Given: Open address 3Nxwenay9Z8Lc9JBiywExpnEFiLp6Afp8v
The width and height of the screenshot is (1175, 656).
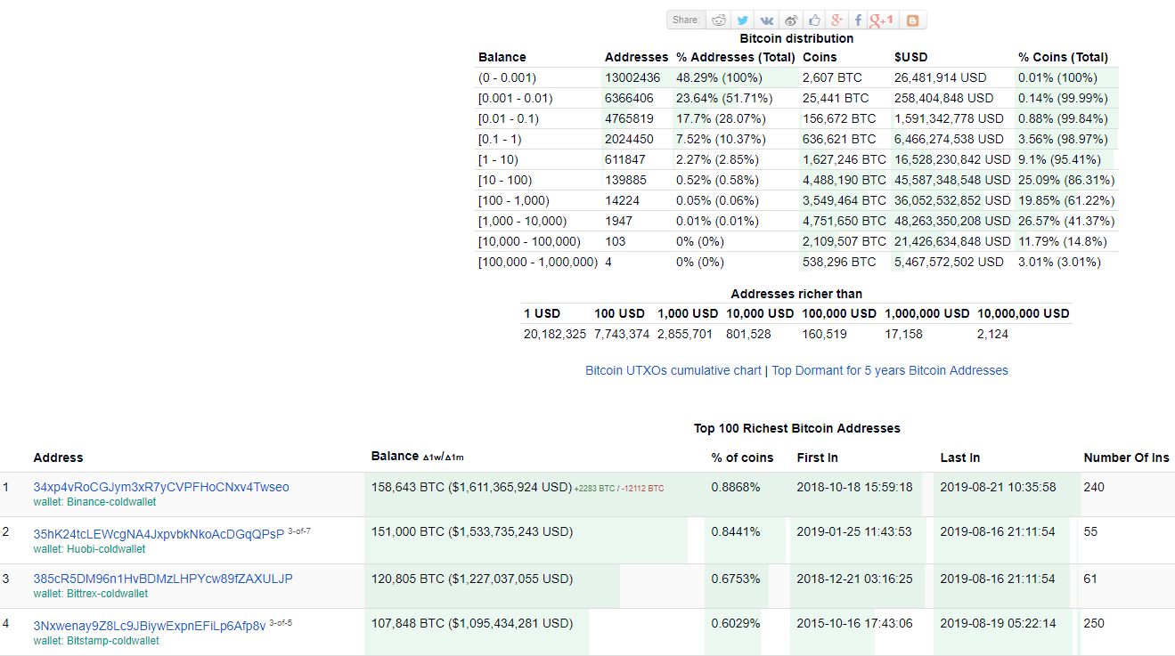Looking at the screenshot, I should point(150,626).
